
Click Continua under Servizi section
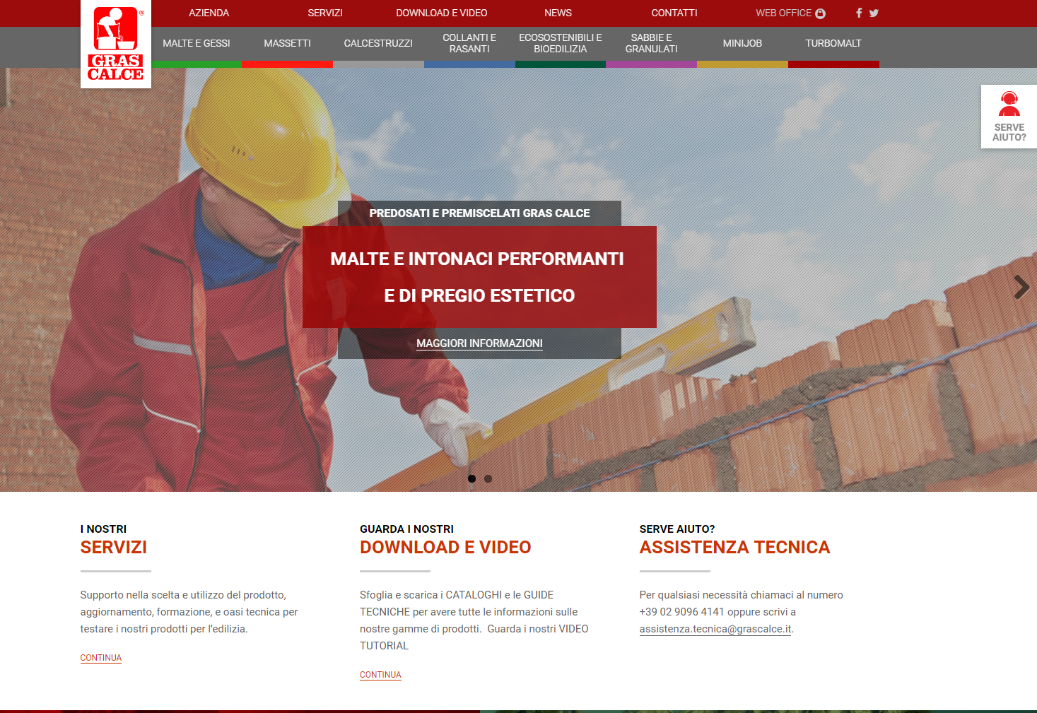click(x=101, y=658)
